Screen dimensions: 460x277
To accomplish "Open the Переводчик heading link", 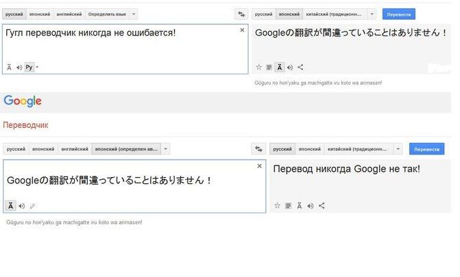I will point(25,125).
